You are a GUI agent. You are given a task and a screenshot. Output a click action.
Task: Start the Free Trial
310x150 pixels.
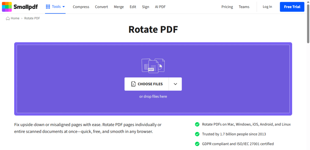[x=292, y=7]
